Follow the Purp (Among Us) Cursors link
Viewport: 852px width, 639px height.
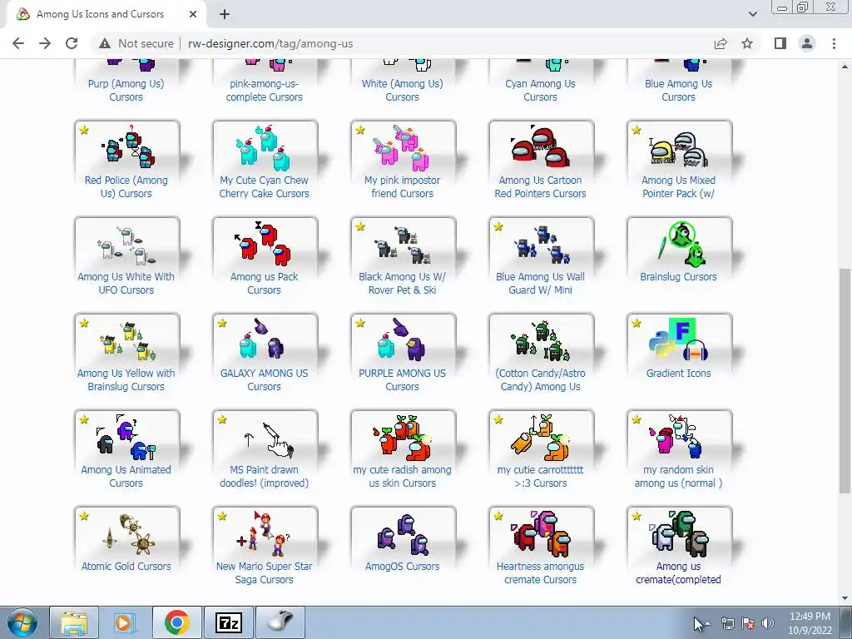126,90
